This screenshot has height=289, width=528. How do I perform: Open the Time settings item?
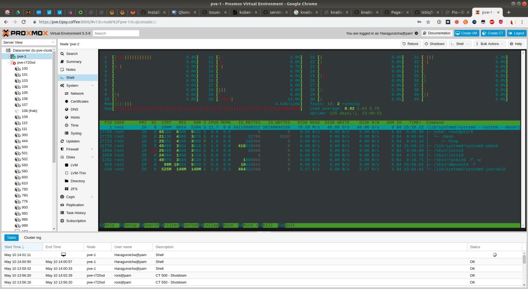74,125
